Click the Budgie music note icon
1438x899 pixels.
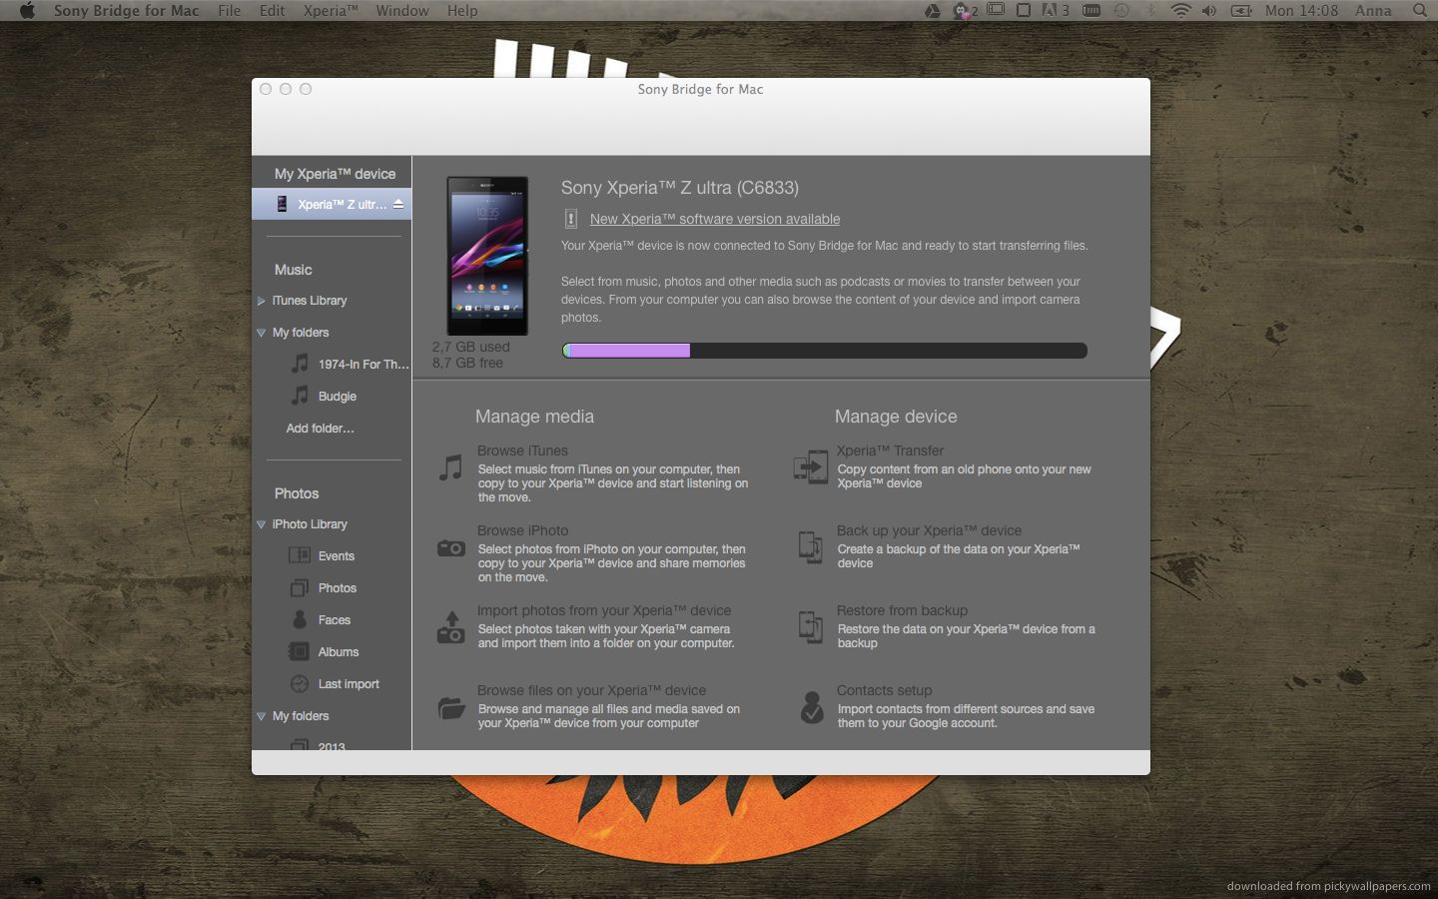pos(300,396)
